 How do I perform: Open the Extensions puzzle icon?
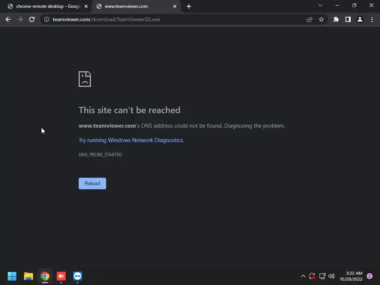336,19
